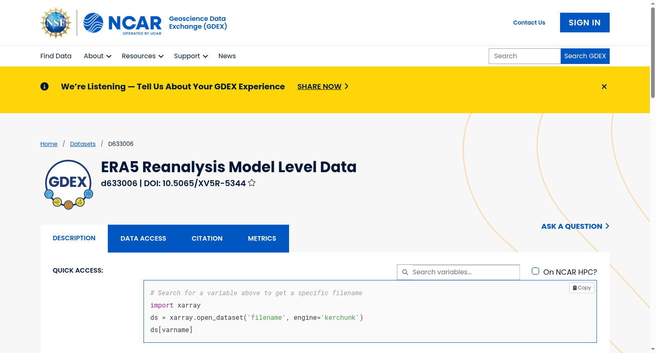The image size is (656, 353).
Task: Expand the Resources menu
Action: tap(143, 56)
